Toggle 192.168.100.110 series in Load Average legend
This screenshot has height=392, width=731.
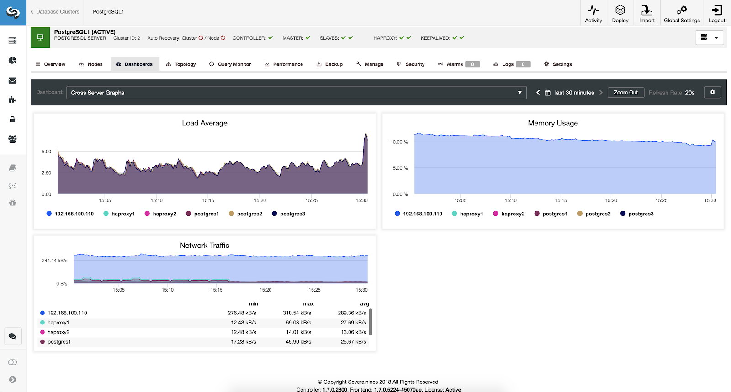pyautogui.click(x=70, y=214)
